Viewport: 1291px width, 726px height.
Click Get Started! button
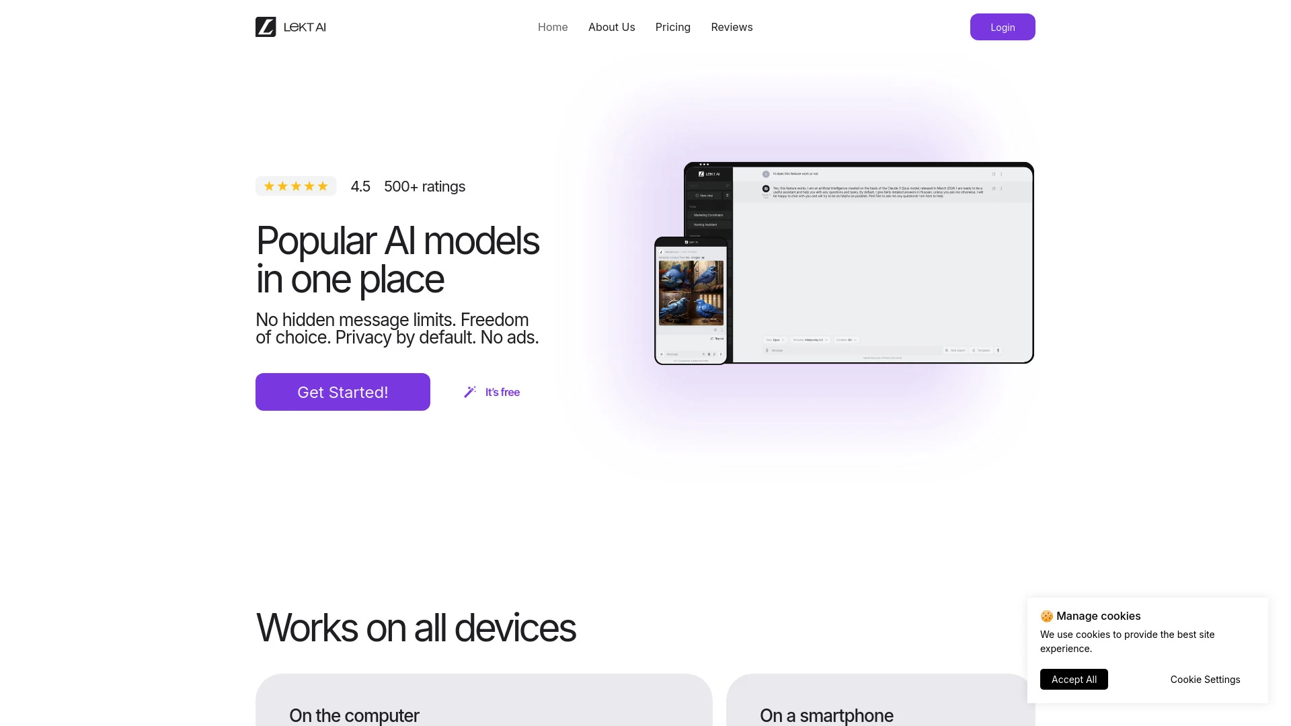[x=343, y=392]
